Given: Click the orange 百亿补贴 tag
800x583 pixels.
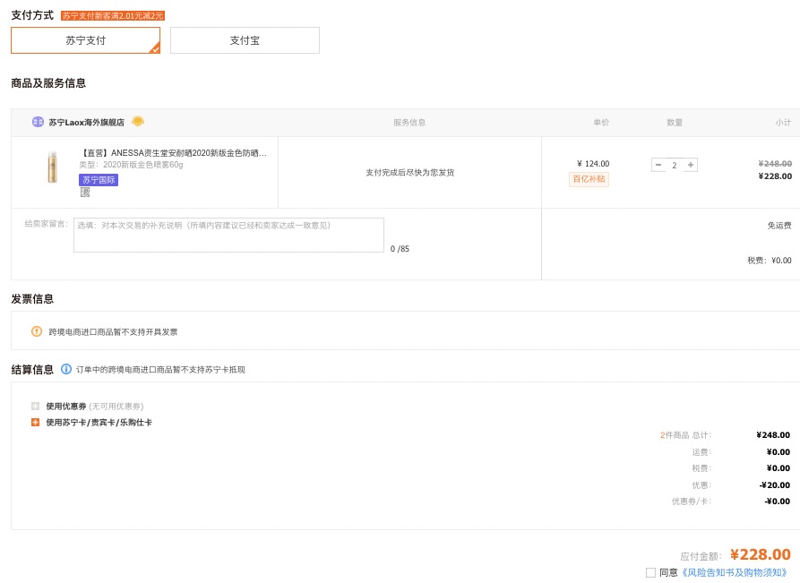Looking at the screenshot, I should (x=589, y=179).
